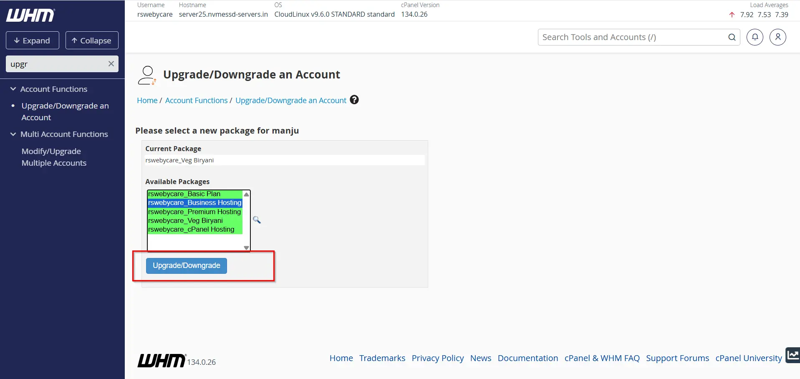
Task: Click the package list scroll up arrow
Action: [247, 195]
